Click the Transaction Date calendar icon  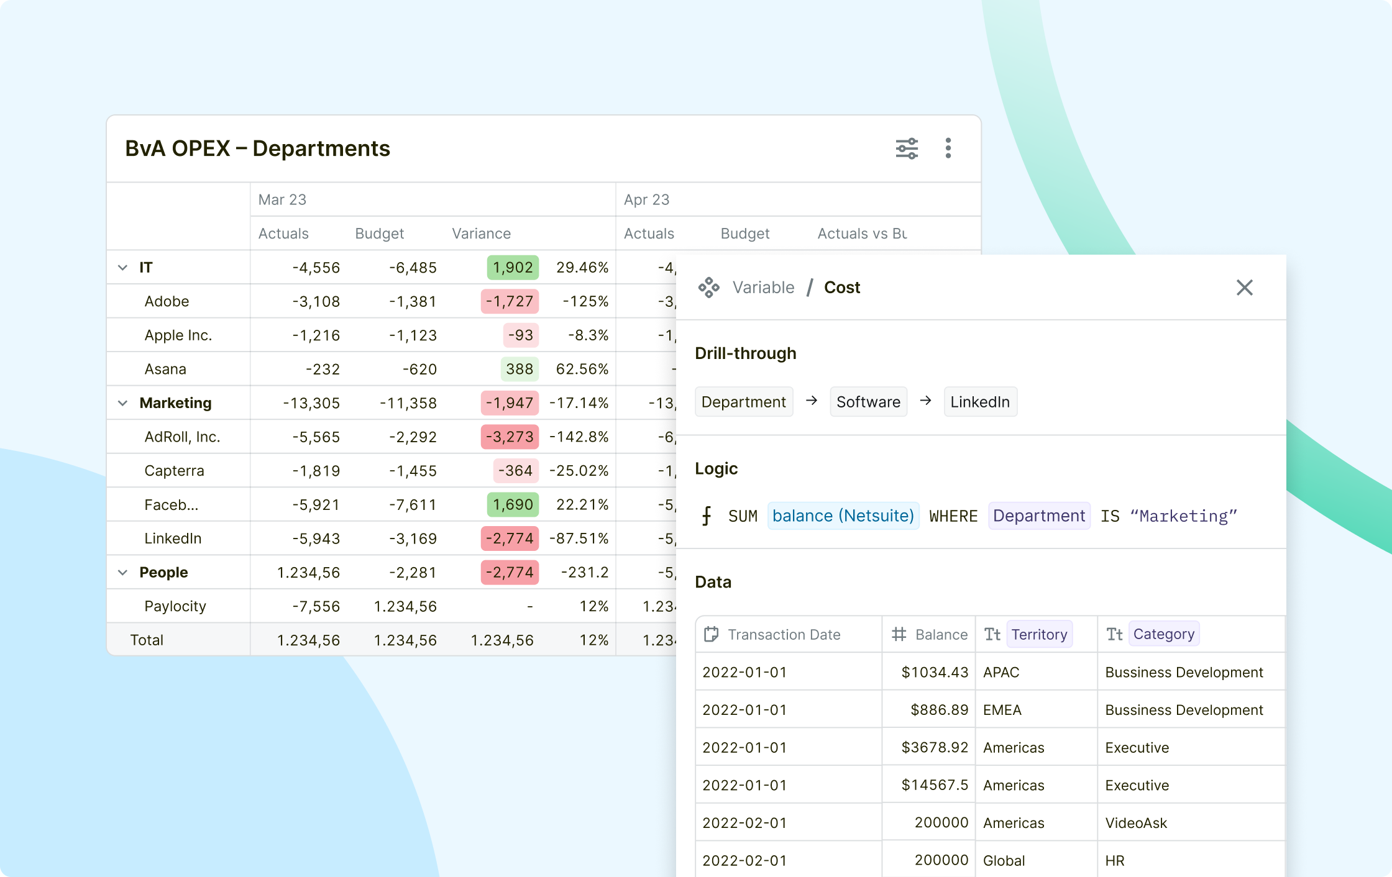coord(712,634)
